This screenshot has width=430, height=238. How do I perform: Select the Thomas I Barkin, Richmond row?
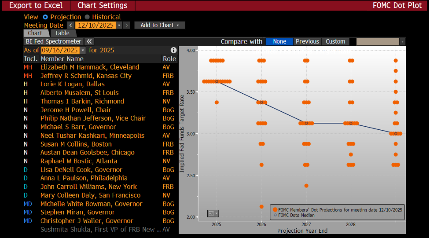(x=100, y=101)
